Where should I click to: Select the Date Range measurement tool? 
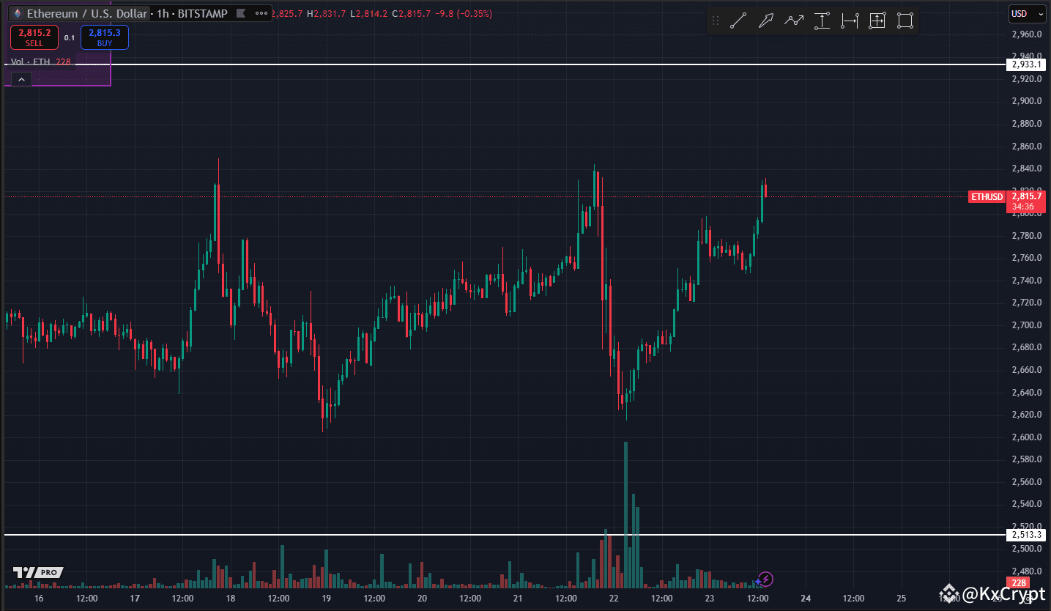pos(850,21)
